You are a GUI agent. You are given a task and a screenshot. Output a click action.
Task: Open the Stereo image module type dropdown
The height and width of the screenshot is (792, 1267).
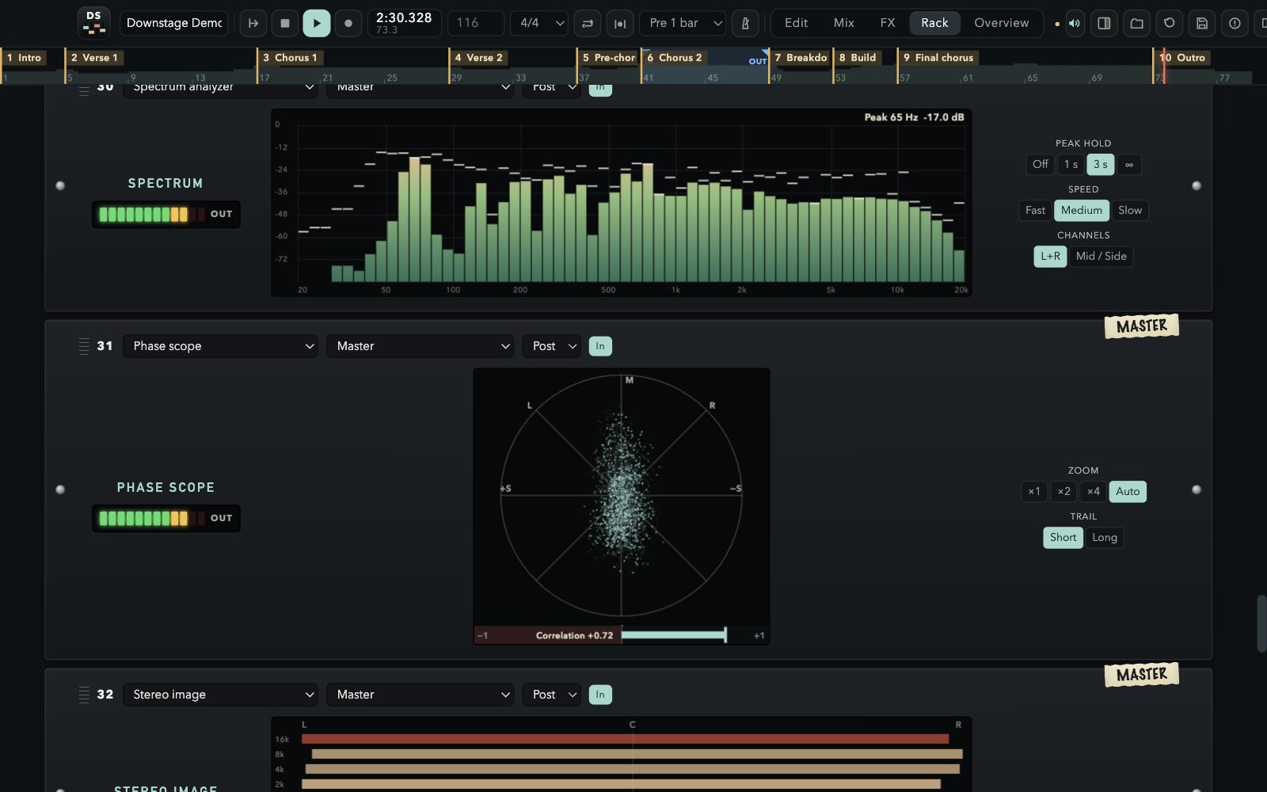(220, 695)
